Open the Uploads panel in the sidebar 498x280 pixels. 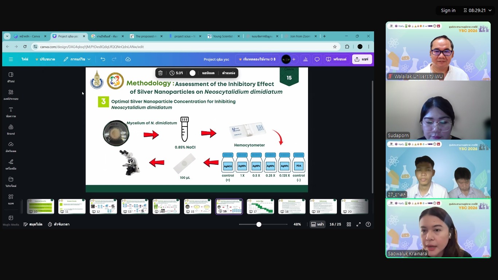tap(11, 147)
